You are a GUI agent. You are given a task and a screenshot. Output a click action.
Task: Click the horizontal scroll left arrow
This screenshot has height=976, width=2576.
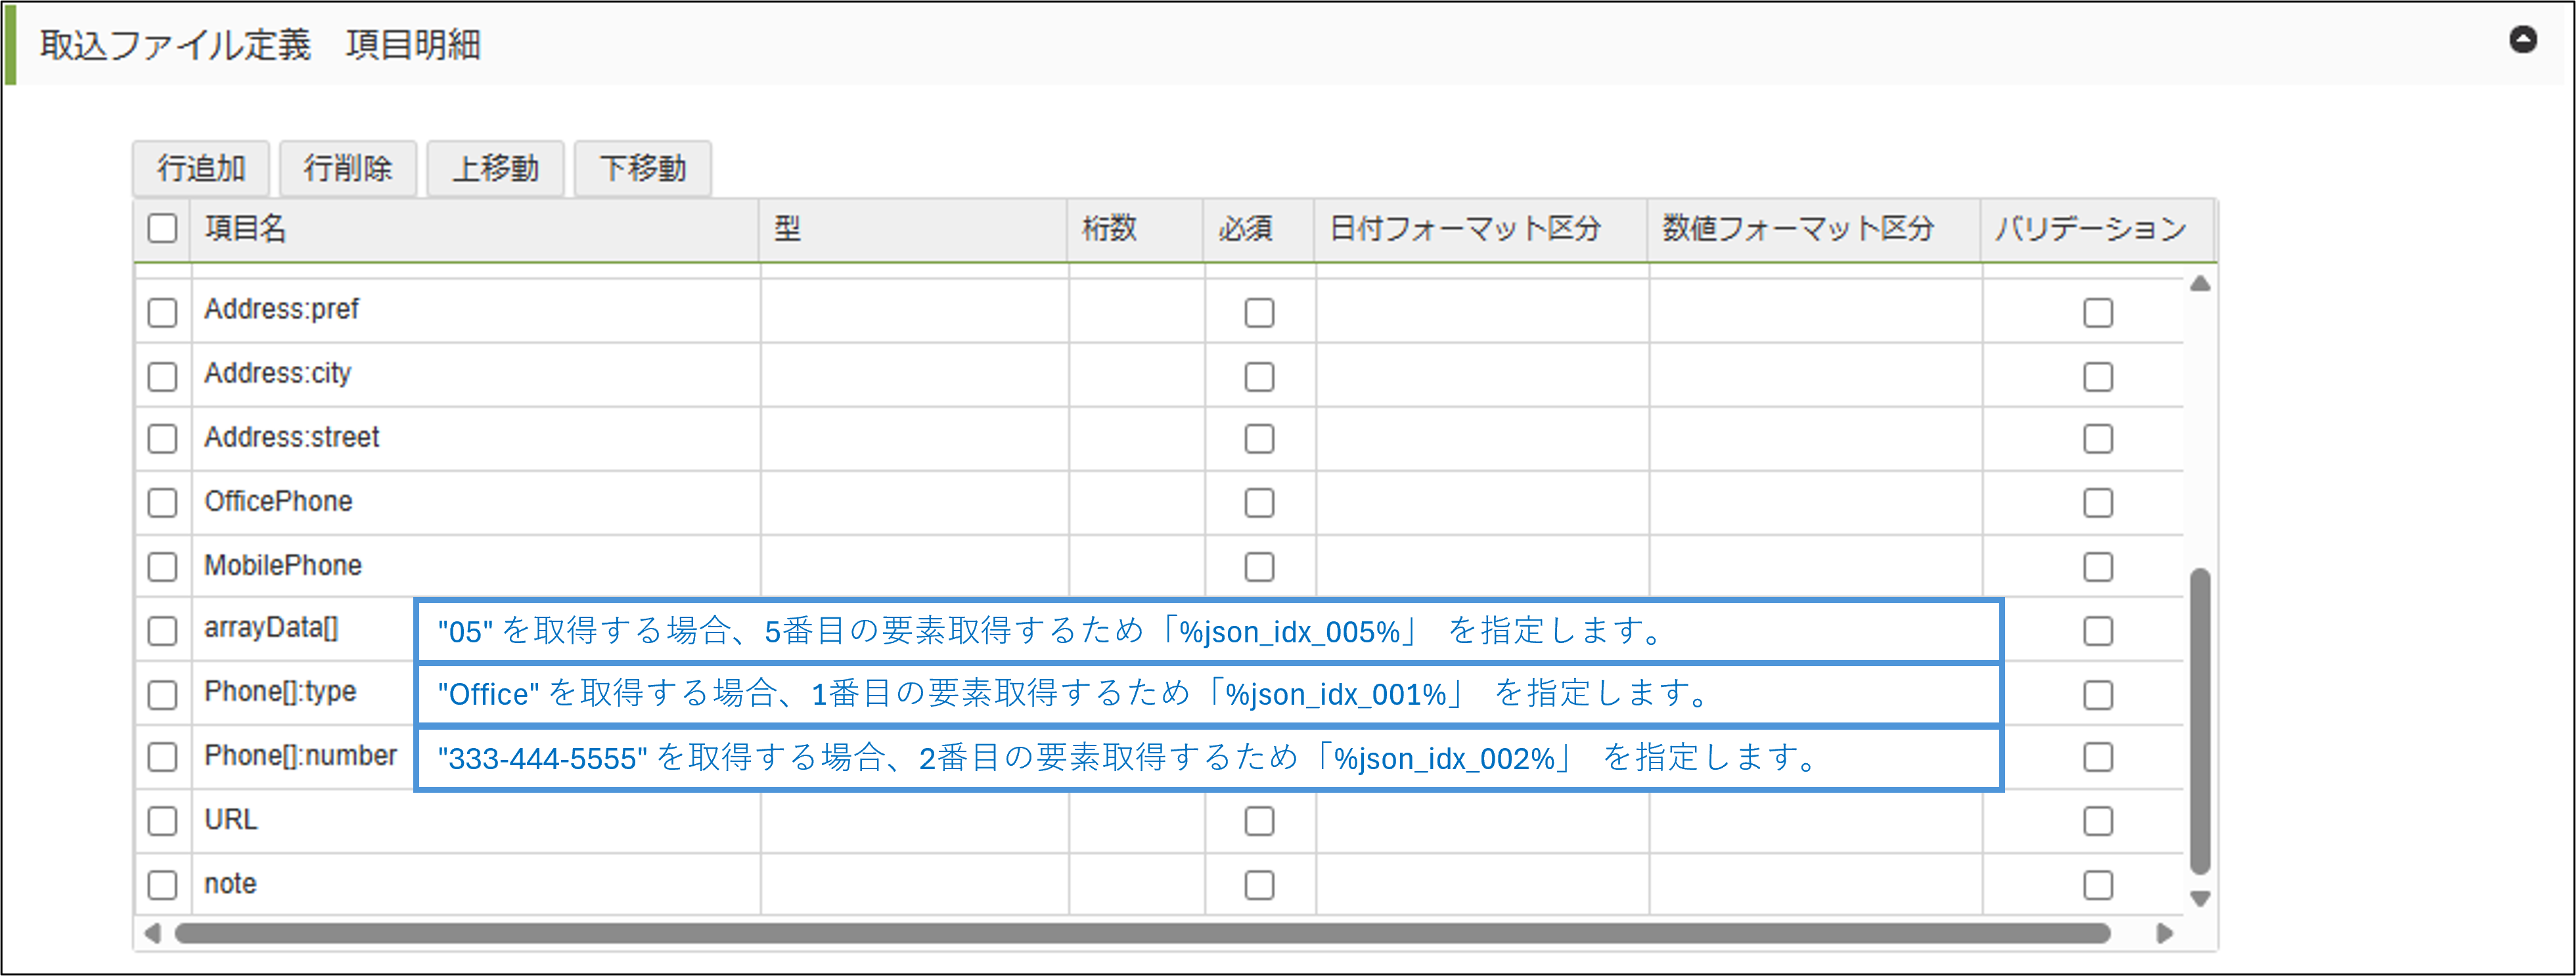click(x=152, y=933)
